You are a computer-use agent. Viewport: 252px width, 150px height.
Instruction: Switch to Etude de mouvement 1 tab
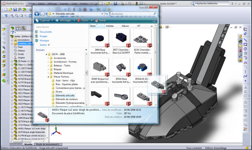pos(48,144)
